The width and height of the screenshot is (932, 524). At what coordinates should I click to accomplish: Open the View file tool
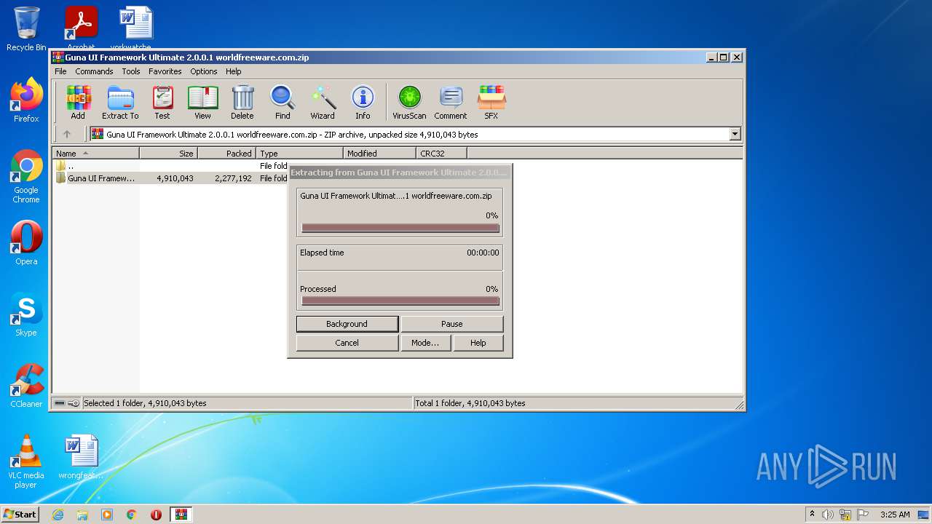[202, 102]
